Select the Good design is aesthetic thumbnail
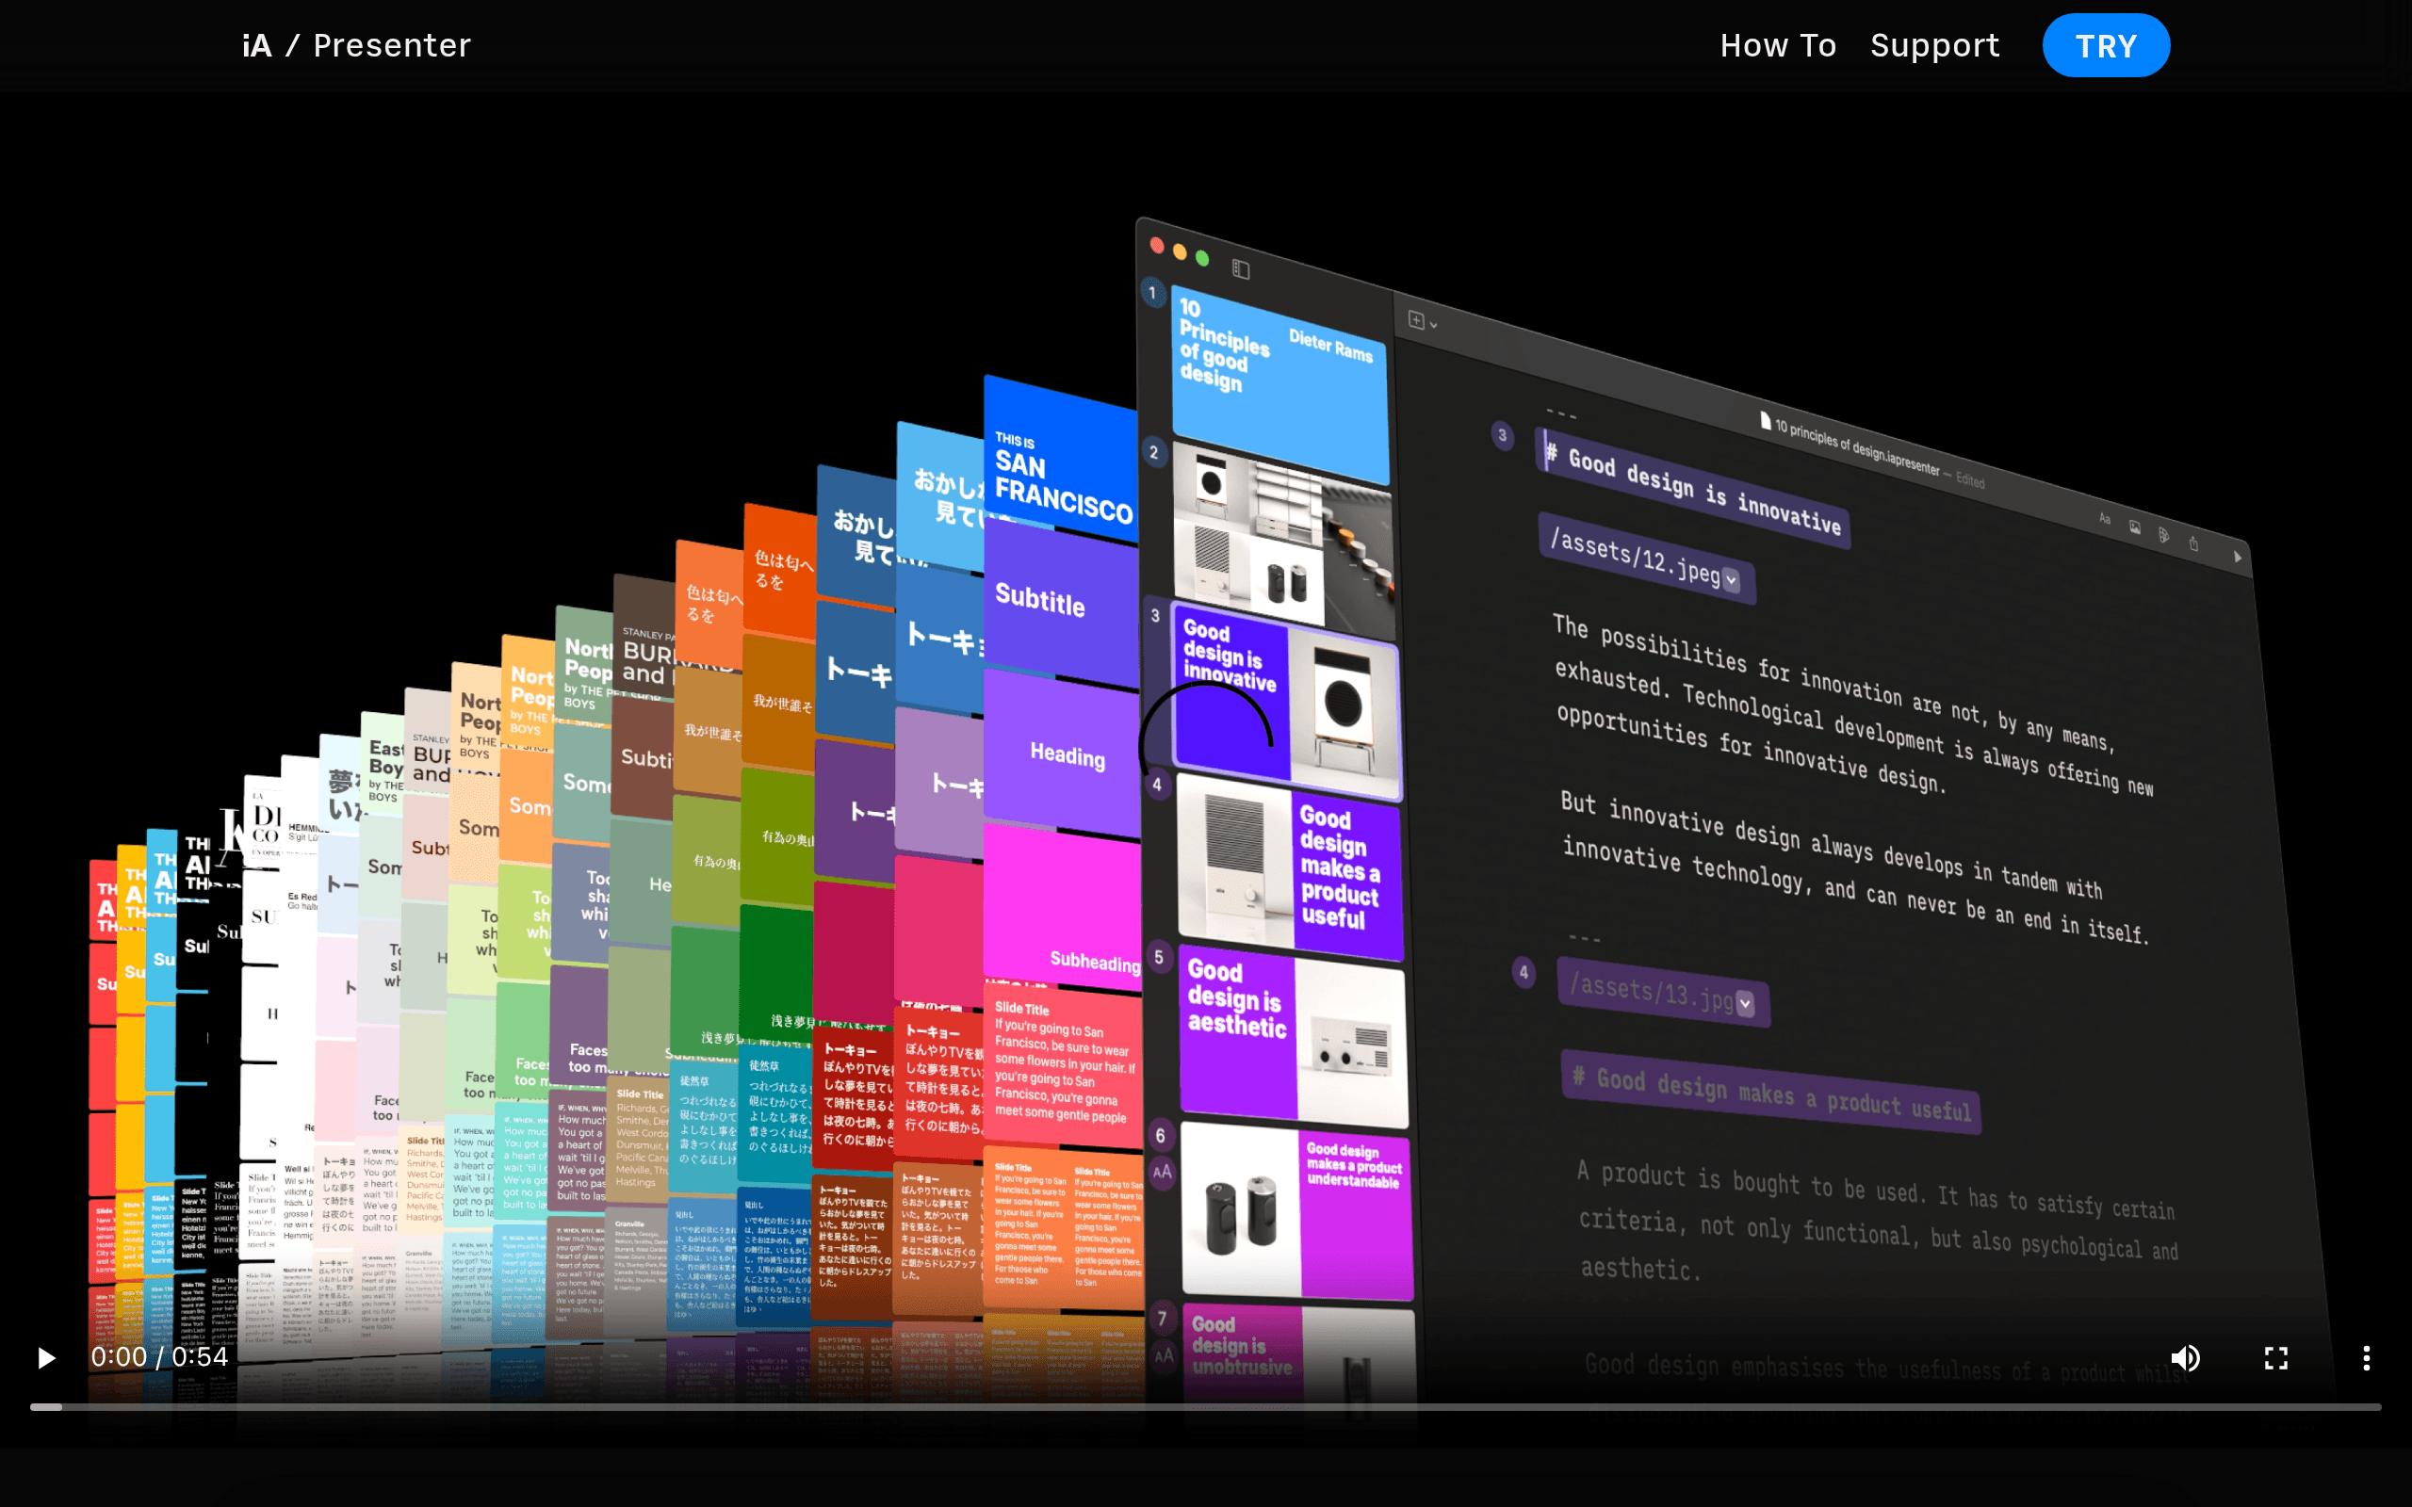Screen dimensions: 2412x1507 point(1293,1037)
